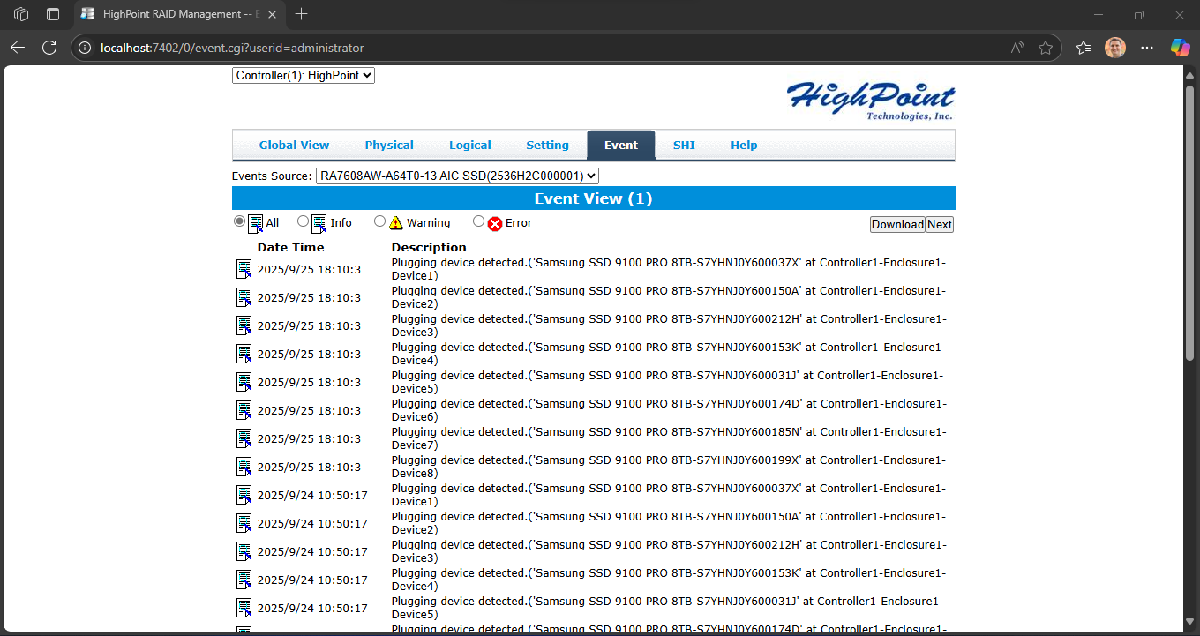Open the Controller(1): HighPoint dropdown
The height and width of the screenshot is (636, 1200).
pyautogui.click(x=303, y=75)
